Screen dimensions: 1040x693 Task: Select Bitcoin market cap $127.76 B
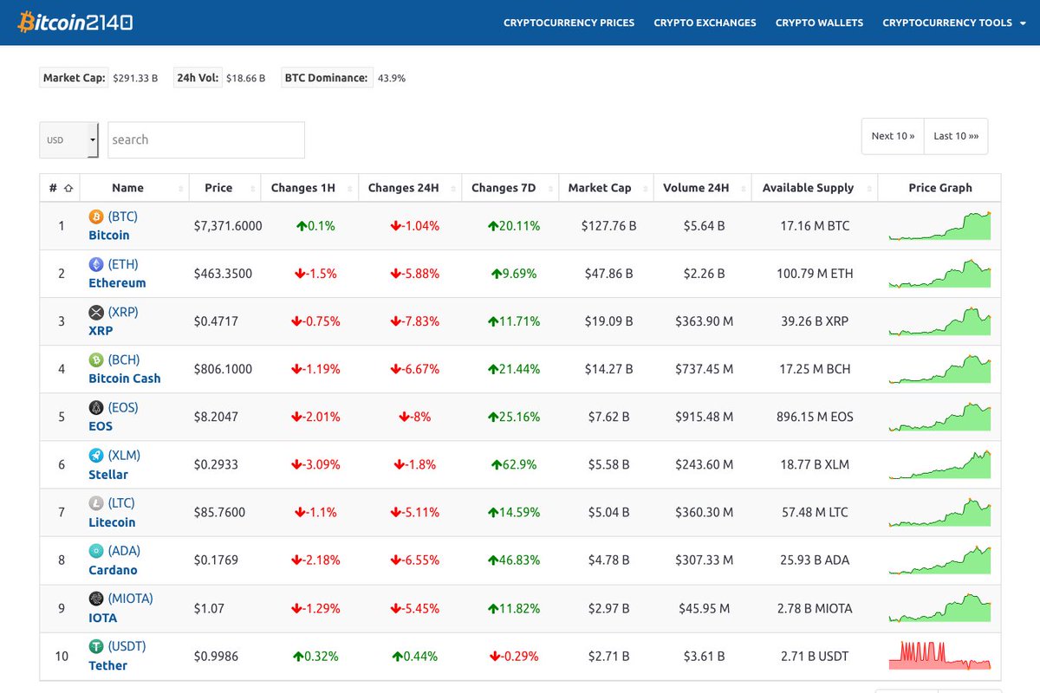(609, 225)
